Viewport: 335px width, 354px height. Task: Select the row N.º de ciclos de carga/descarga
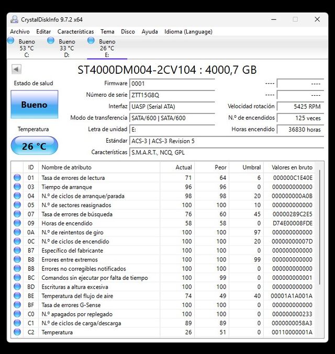pyautogui.click(x=163, y=323)
